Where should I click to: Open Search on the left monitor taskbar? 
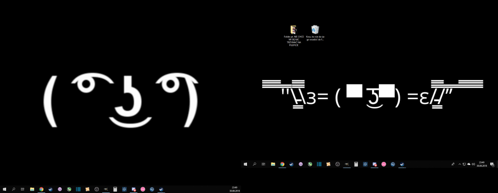(x=14, y=189)
